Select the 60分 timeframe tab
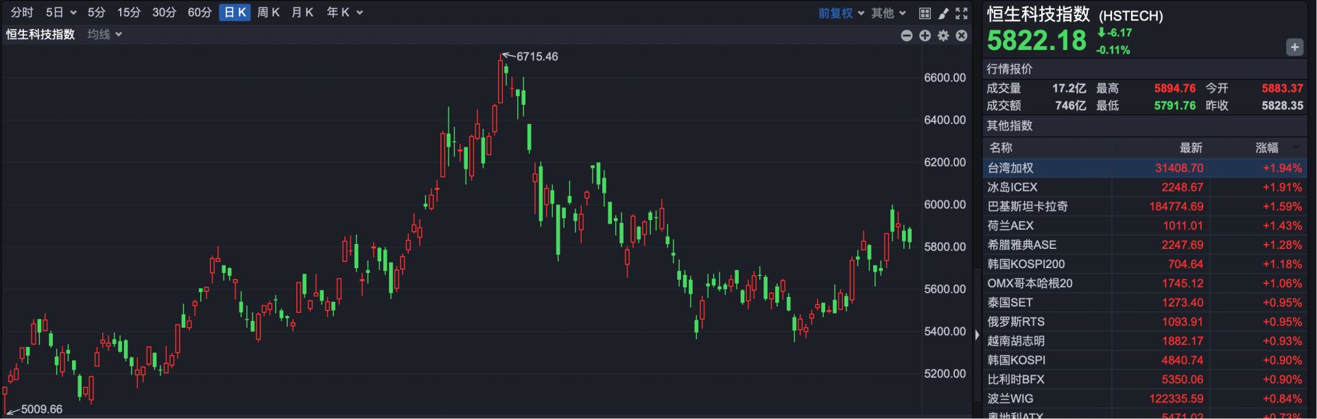The width and height of the screenshot is (1317, 419). 200,12
